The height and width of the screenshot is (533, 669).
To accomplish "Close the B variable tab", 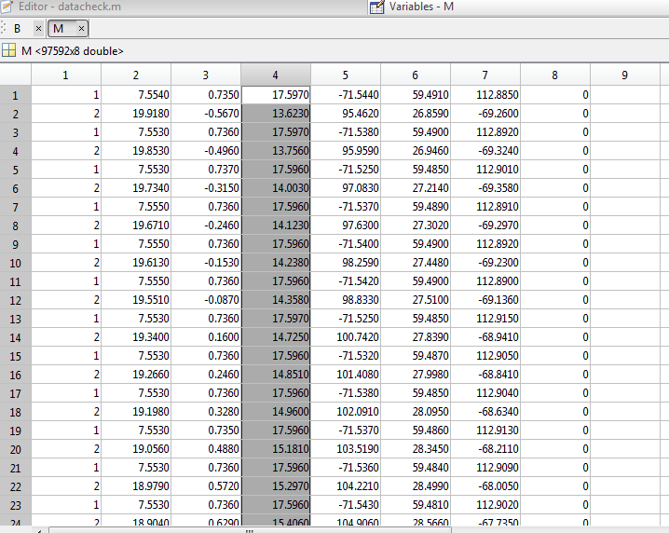I will pos(38,29).
